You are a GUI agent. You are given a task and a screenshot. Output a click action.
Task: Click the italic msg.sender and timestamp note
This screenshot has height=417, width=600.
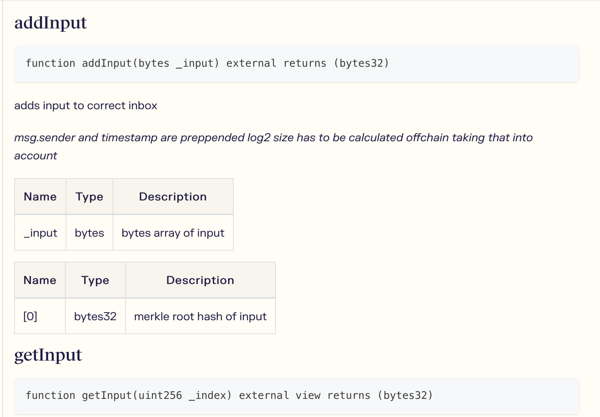[273, 147]
